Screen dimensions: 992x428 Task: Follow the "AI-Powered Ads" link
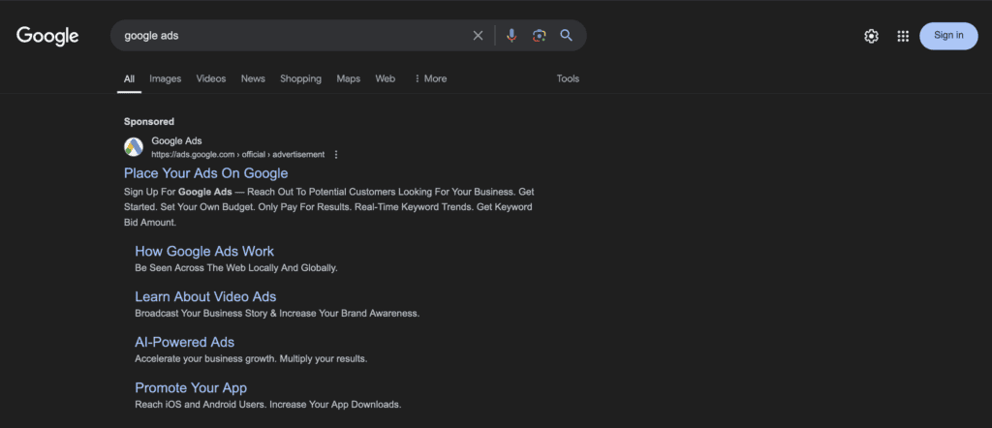coord(184,342)
